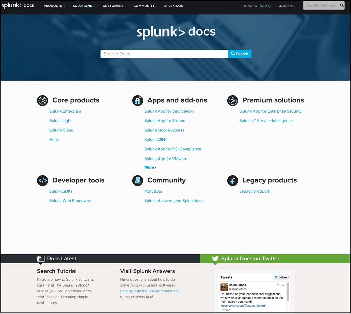Open the Splunk MINT link
Image resolution: width=351 pixels, height=314 pixels.
coord(156,140)
